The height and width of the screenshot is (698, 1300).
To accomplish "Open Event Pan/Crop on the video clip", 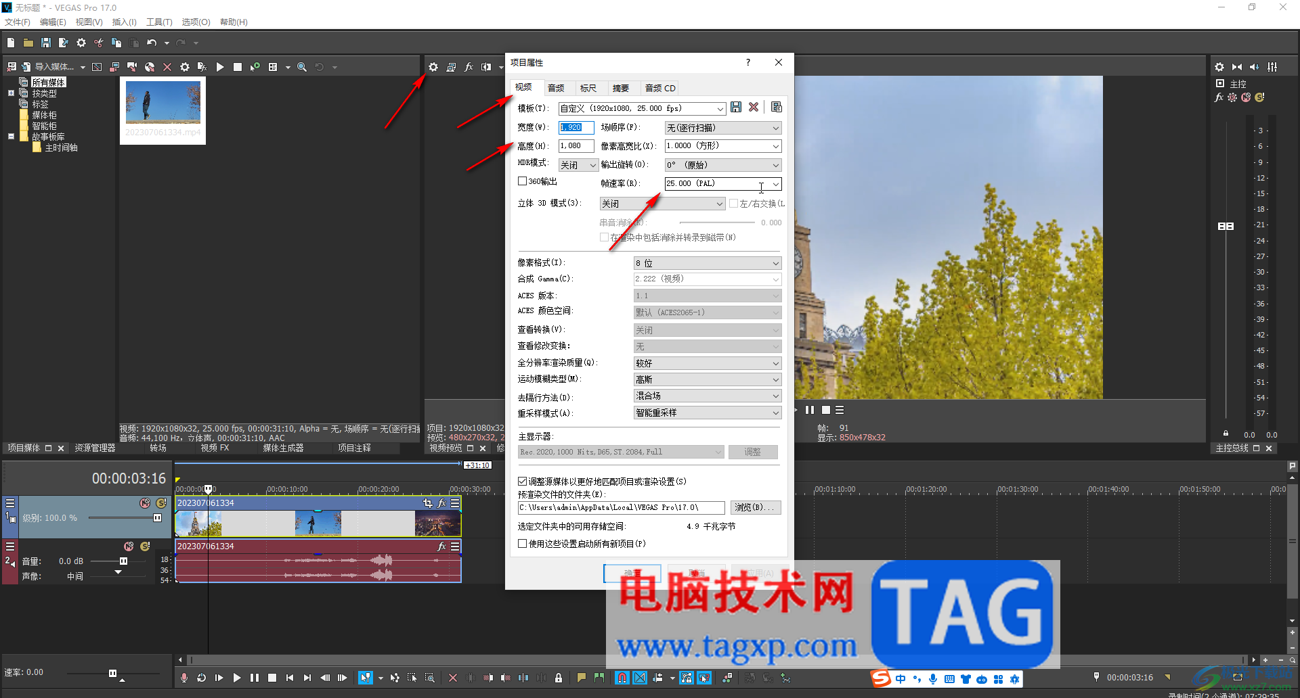I will [x=427, y=503].
